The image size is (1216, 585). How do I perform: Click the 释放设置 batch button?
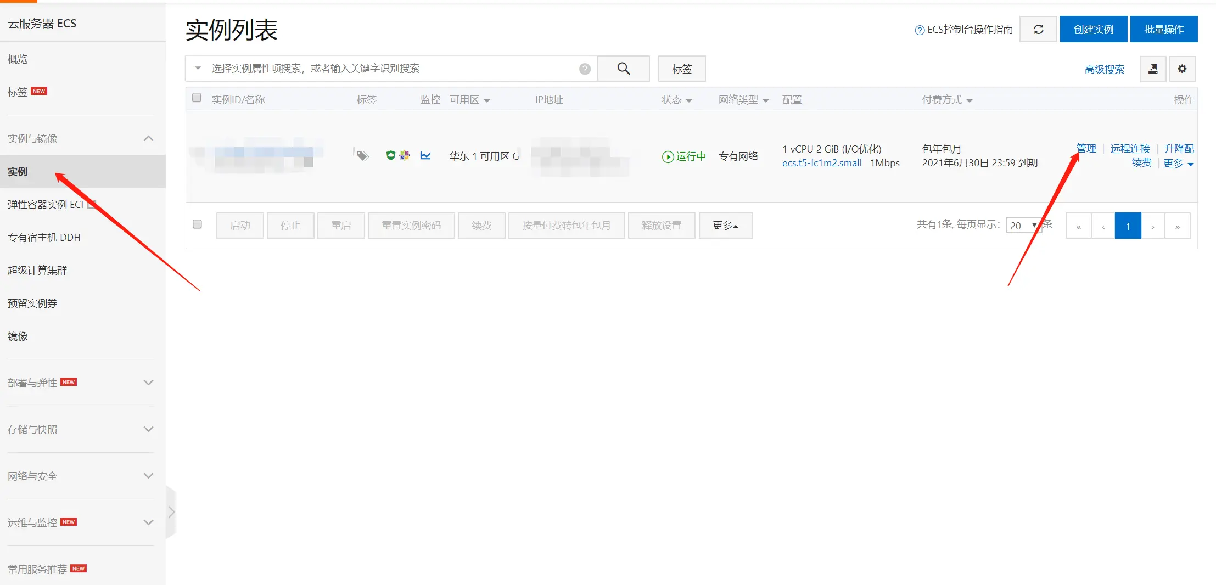(x=662, y=226)
